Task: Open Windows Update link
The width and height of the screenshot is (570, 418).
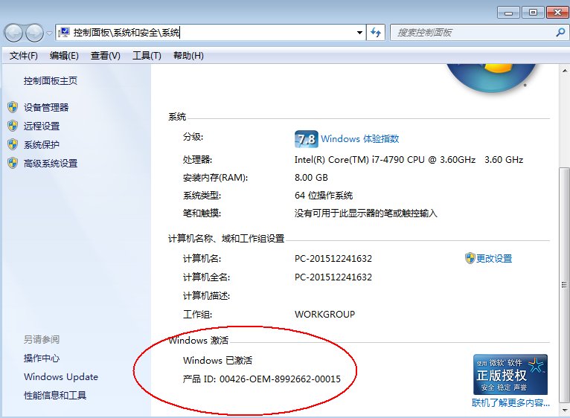Action: (x=61, y=376)
